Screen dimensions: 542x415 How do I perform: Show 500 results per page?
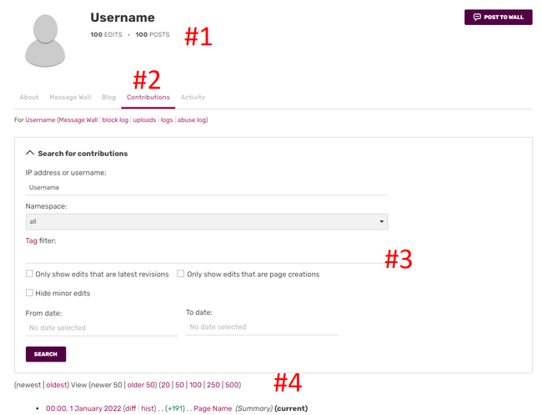coord(232,385)
